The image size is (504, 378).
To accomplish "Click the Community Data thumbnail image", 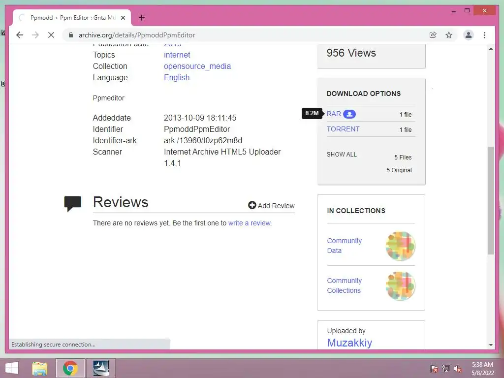I will pos(400,246).
